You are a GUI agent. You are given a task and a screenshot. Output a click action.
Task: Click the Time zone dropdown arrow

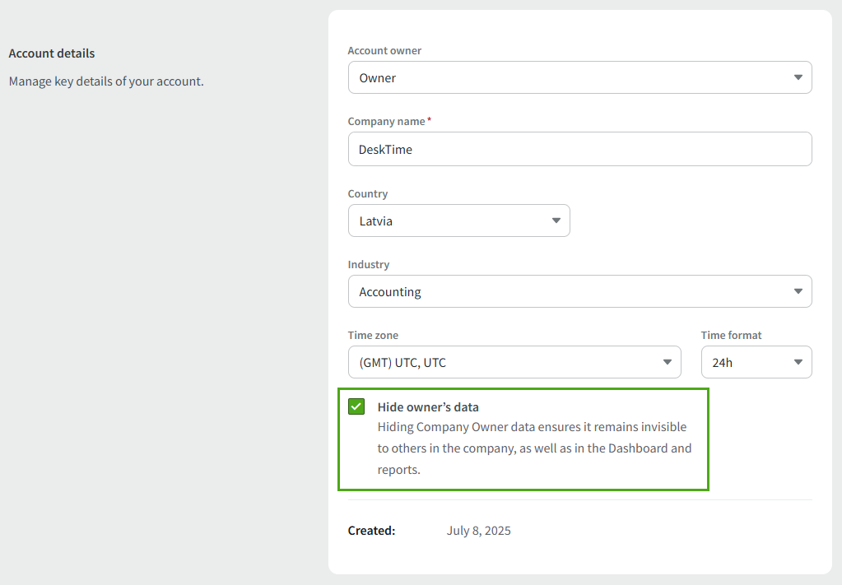(667, 362)
